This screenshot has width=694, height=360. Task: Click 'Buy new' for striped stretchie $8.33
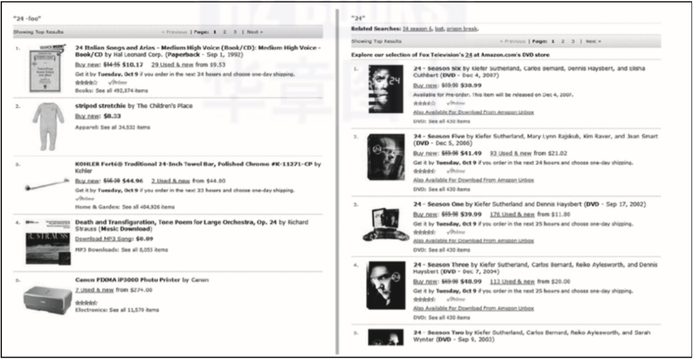pyautogui.click(x=87, y=116)
